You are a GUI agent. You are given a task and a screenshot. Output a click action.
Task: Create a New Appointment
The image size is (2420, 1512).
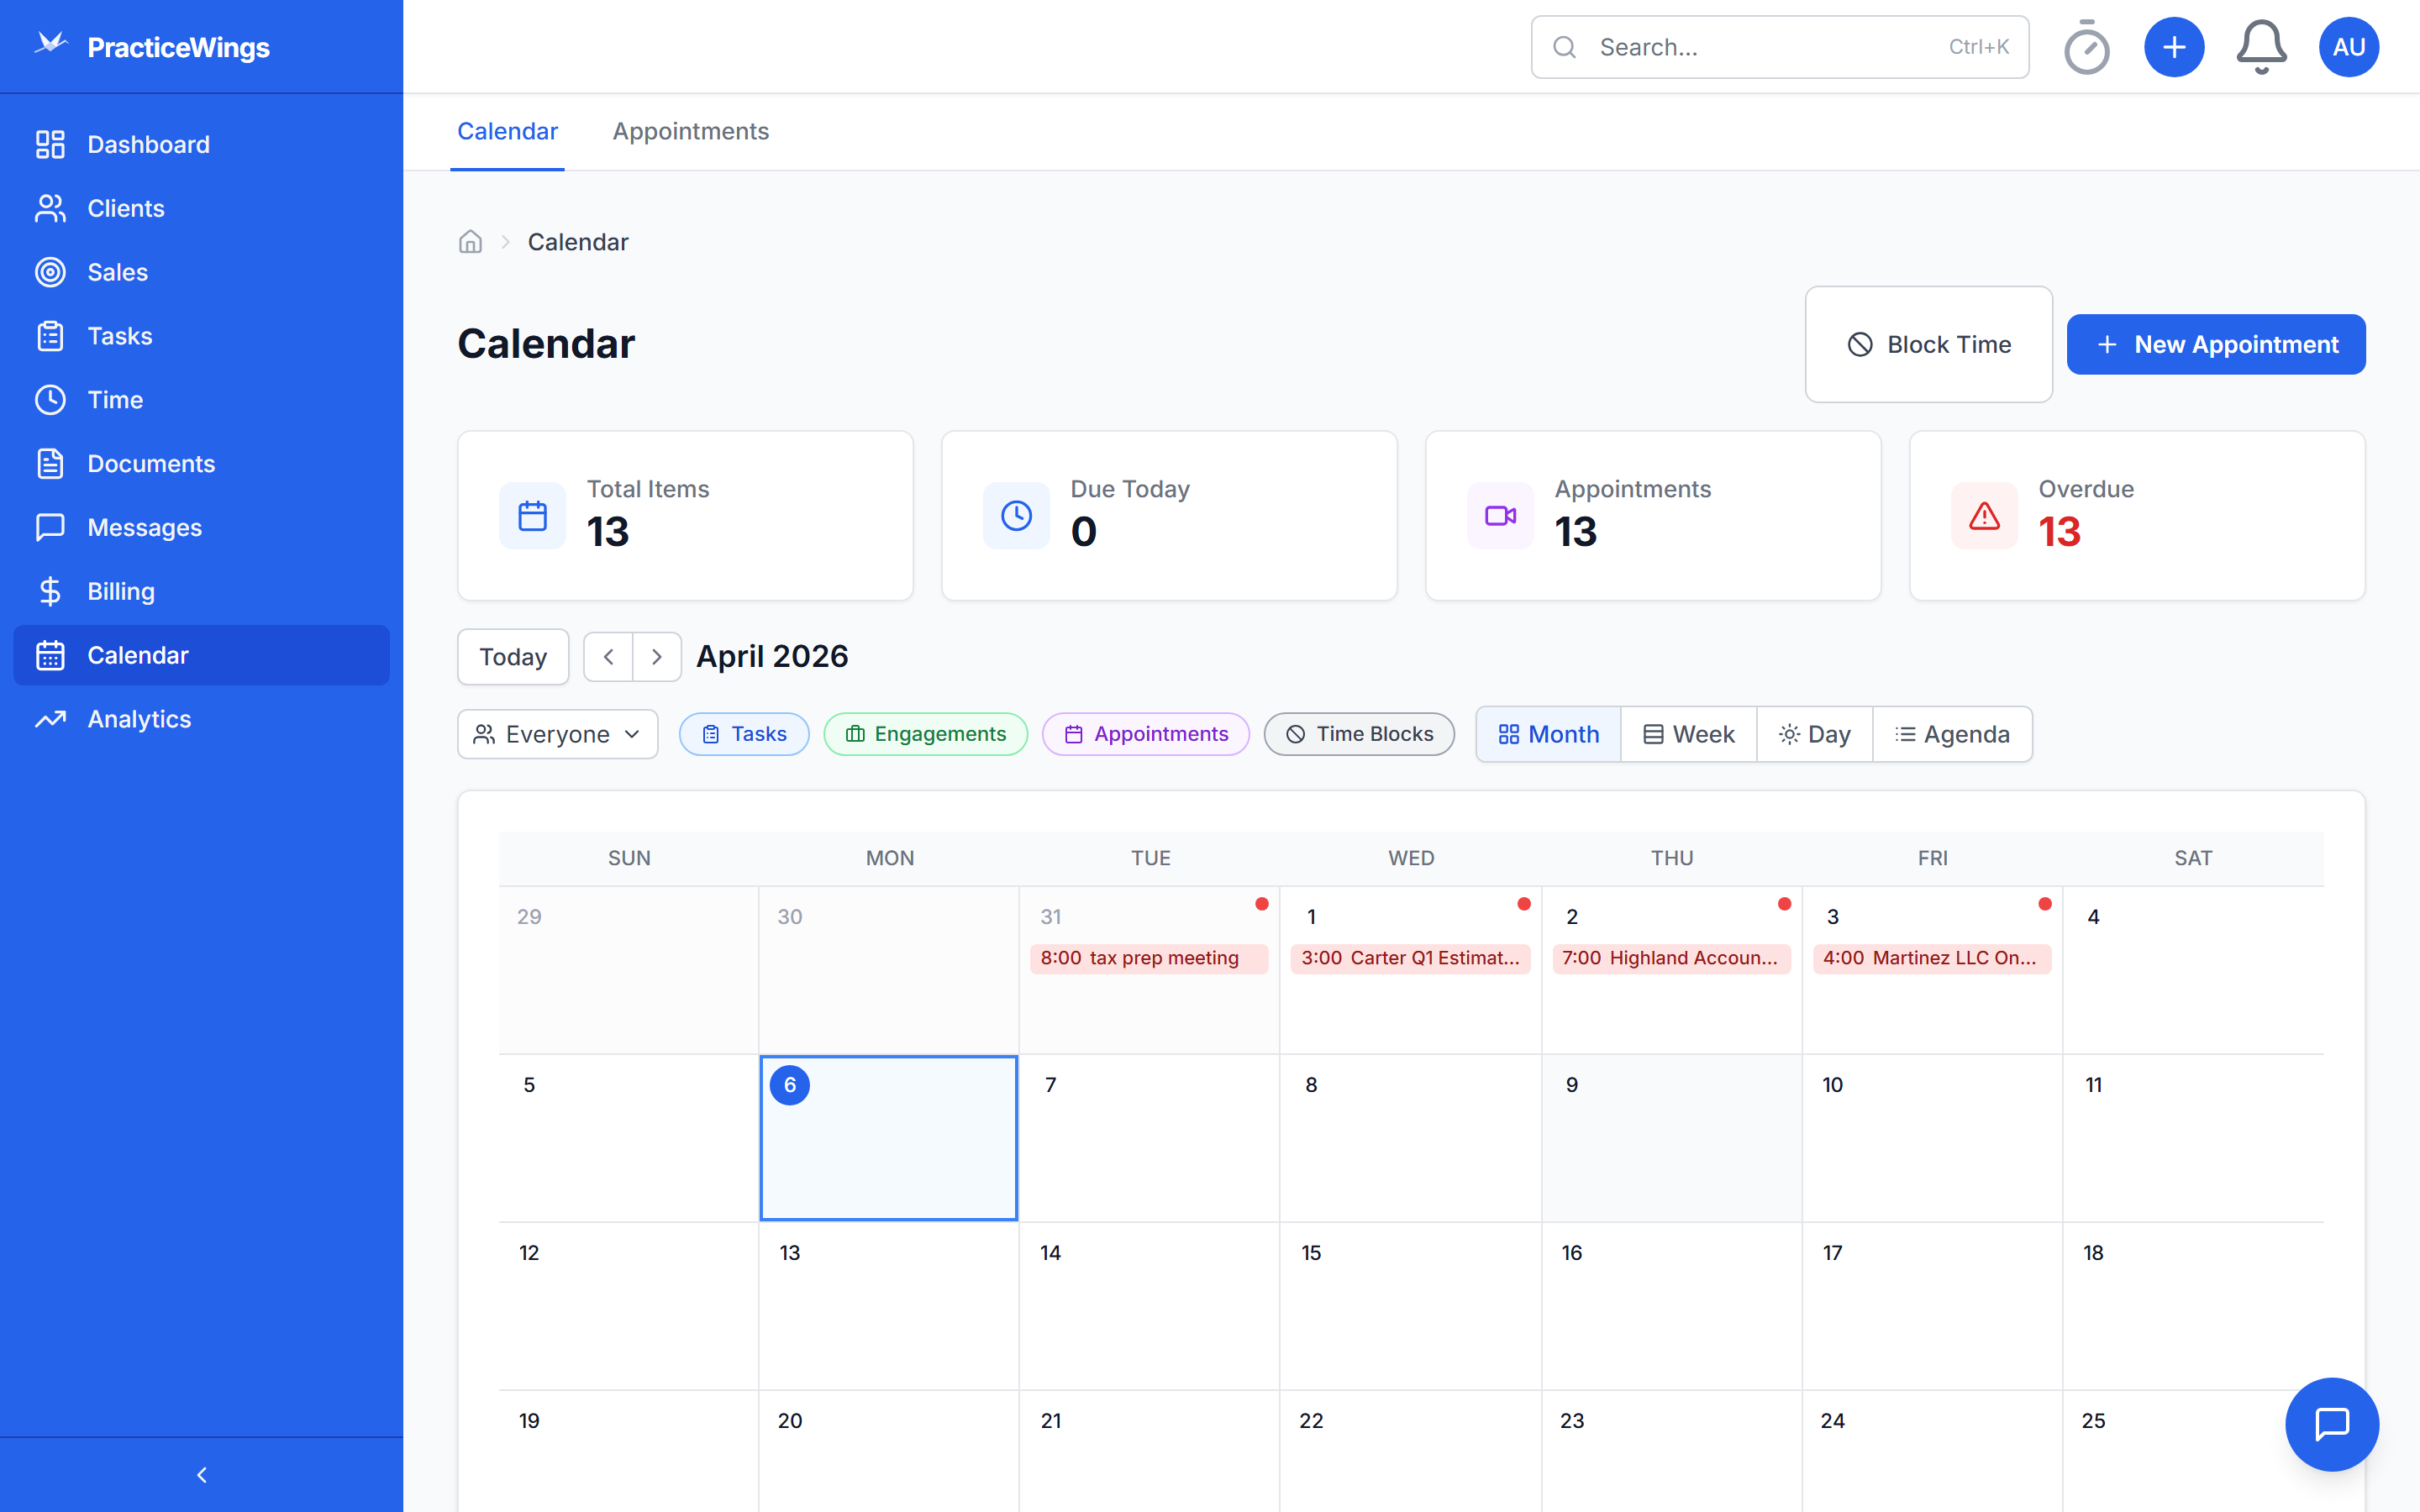[2216, 344]
